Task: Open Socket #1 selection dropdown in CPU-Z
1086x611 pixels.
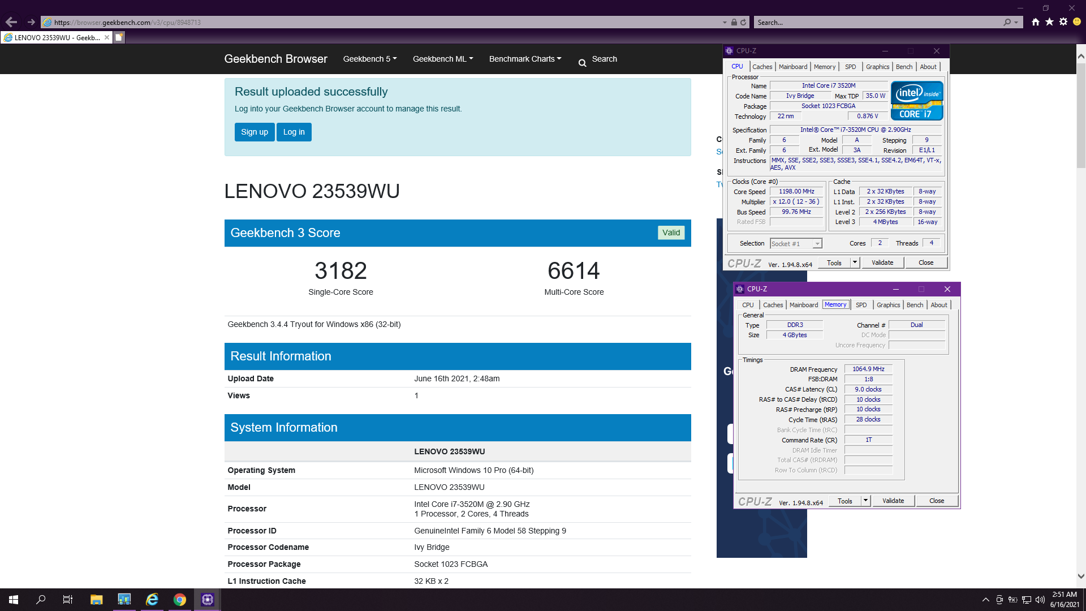Action: tap(817, 244)
